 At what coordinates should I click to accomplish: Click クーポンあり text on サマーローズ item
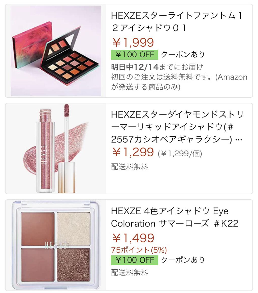coord(183,260)
